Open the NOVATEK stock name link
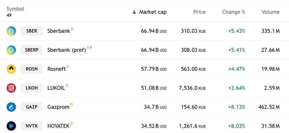289x133 pixels. tap(58, 126)
